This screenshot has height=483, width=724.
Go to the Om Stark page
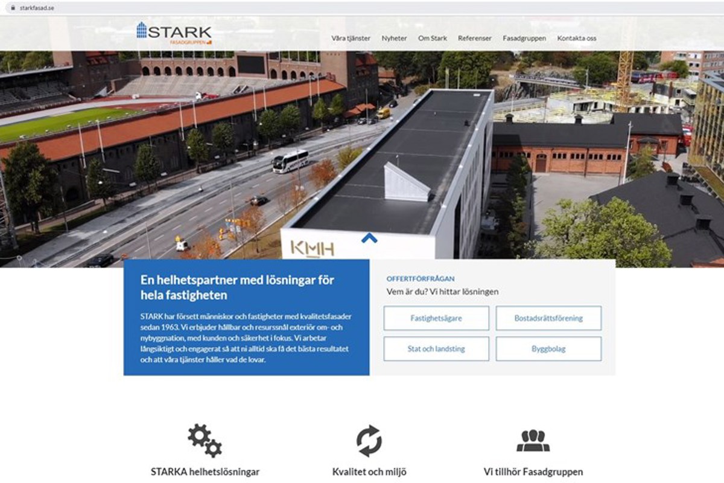[x=433, y=38]
